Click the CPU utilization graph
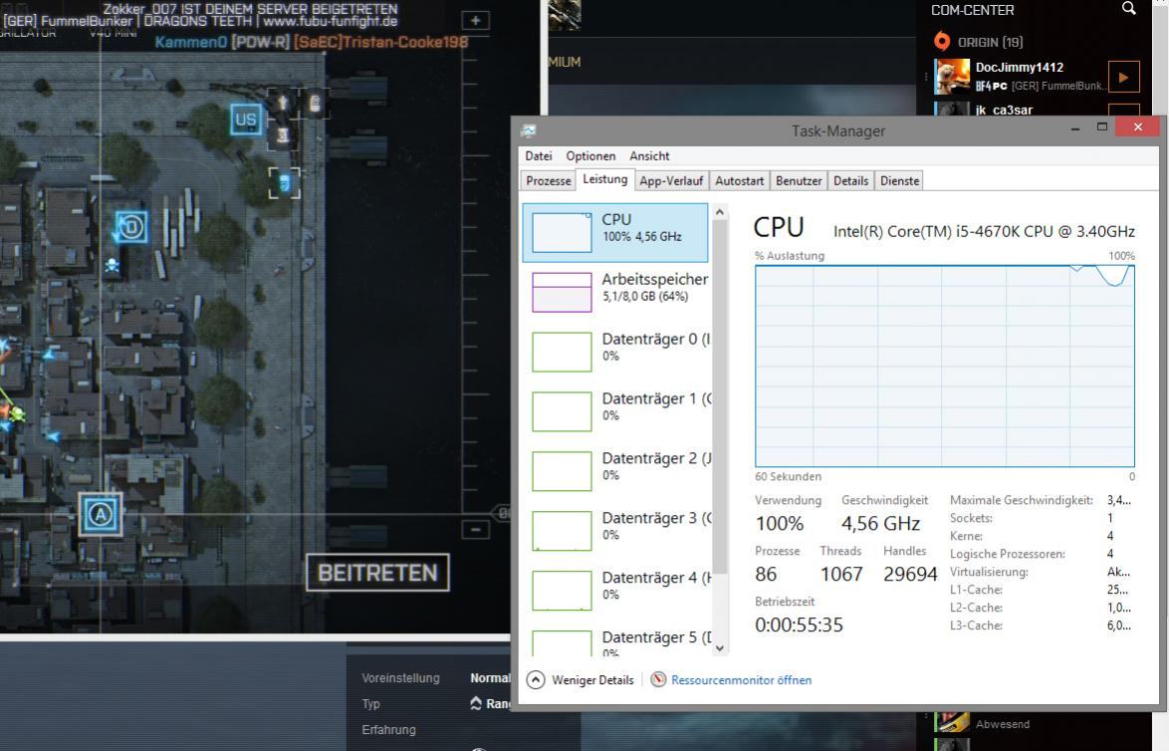The image size is (1169, 751). (x=945, y=367)
